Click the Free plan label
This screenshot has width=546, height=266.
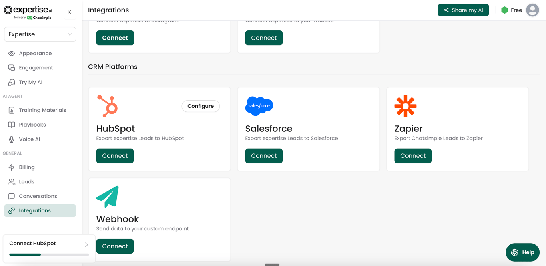[x=516, y=10]
